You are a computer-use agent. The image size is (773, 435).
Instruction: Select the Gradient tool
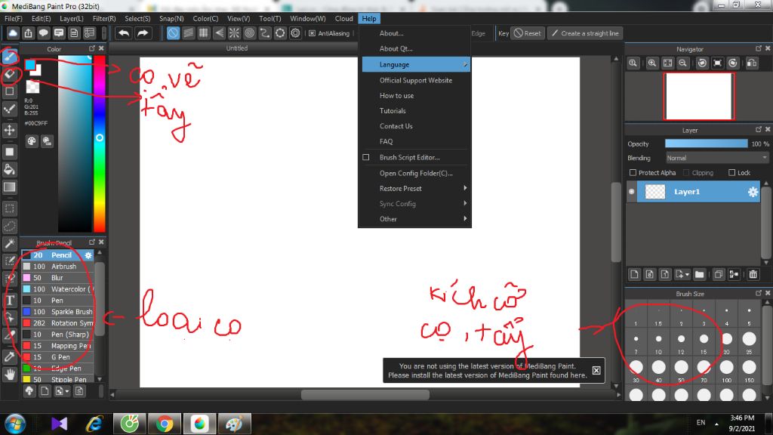click(9, 187)
